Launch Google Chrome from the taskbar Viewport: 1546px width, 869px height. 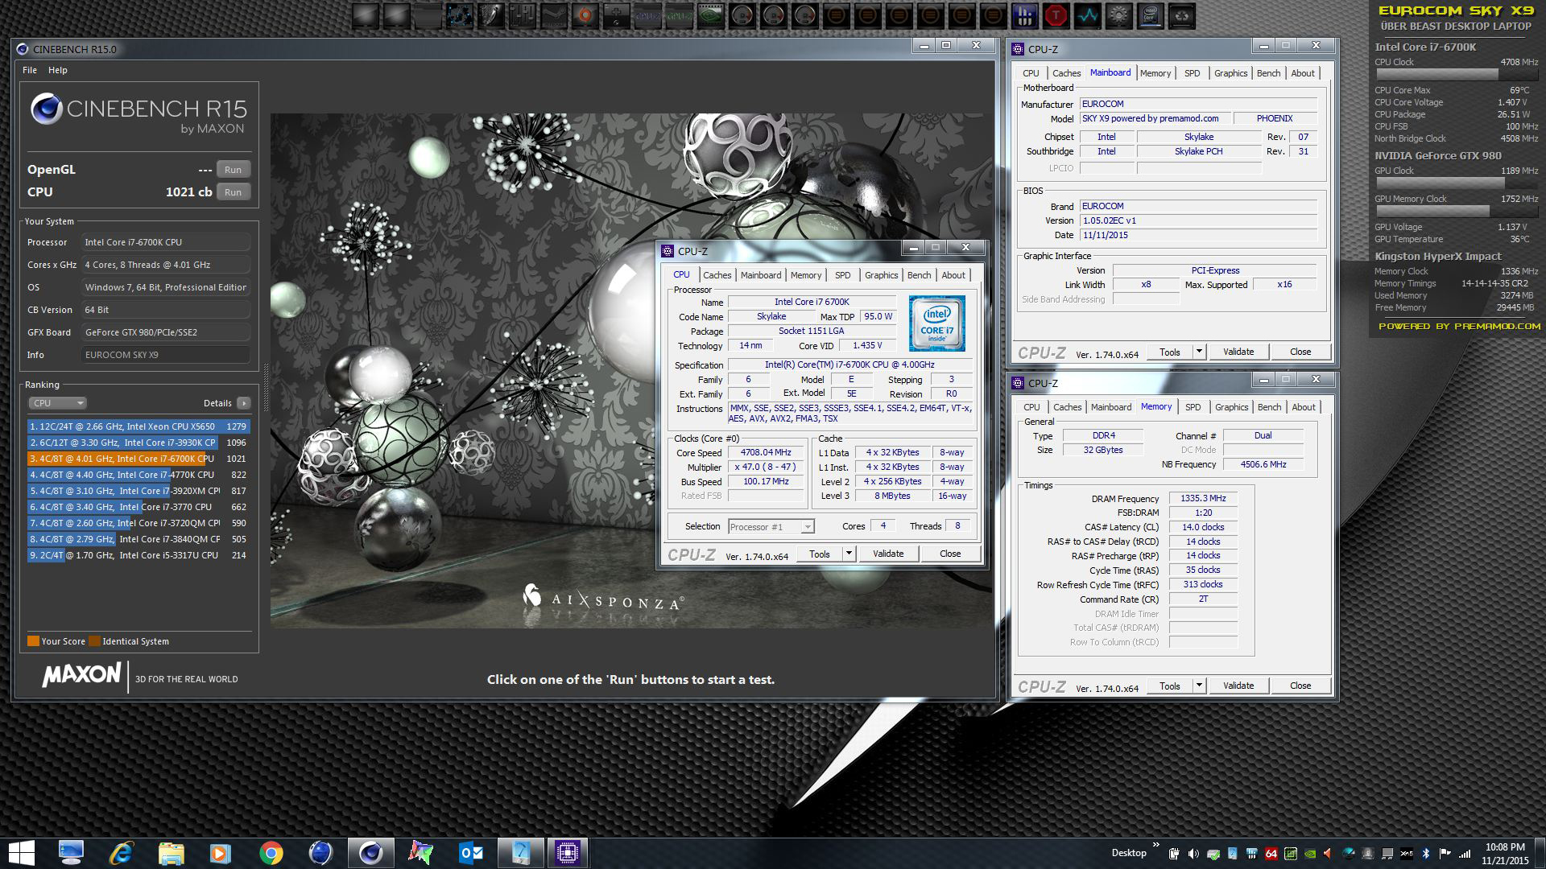(271, 853)
